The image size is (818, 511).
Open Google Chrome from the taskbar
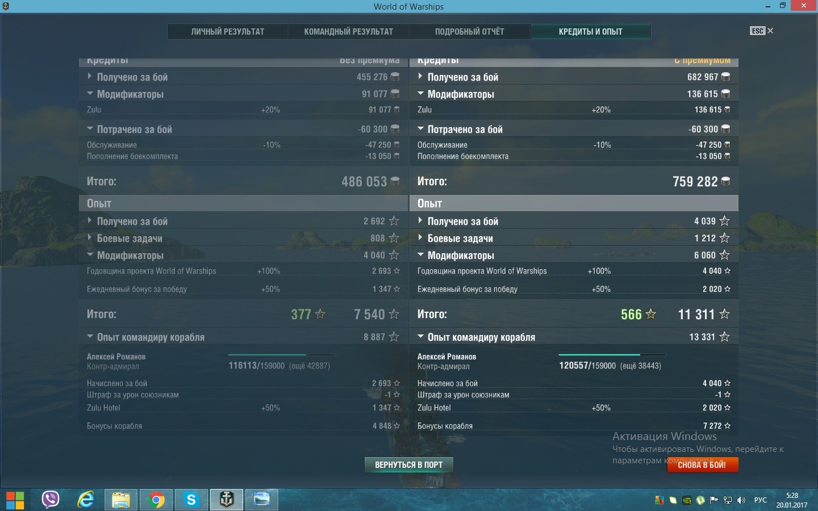(x=156, y=500)
